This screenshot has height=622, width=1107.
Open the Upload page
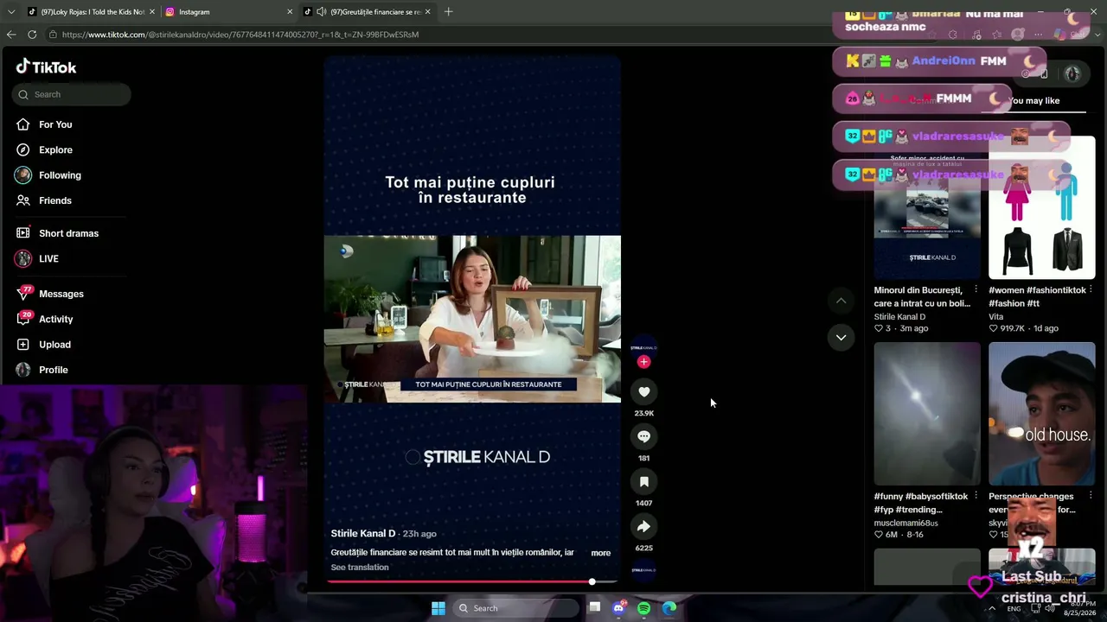(x=54, y=345)
